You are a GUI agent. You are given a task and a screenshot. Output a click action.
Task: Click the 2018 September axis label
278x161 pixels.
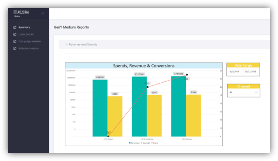pyautogui.click(x=148, y=139)
